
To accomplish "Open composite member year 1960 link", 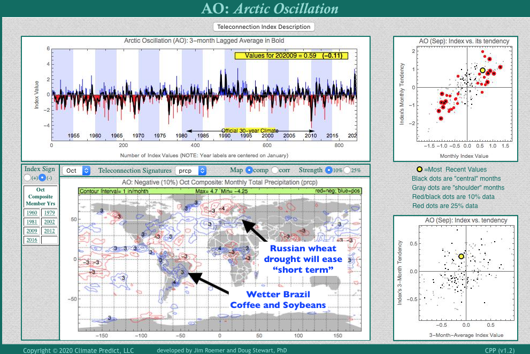I will pos(32,213).
